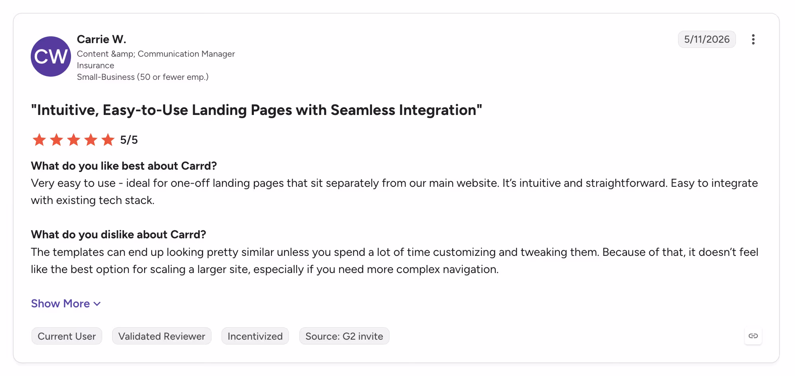
Task: Open the three-dot options menu
Action: pyautogui.click(x=753, y=40)
